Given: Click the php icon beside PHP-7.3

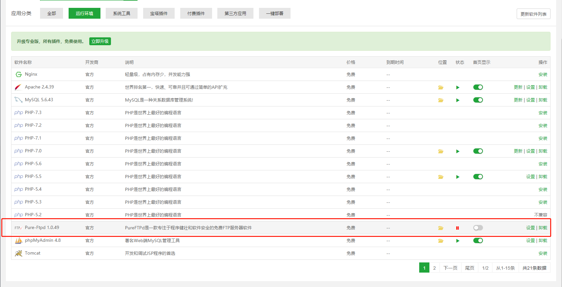Looking at the screenshot, I should pyautogui.click(x=19, y=113).
